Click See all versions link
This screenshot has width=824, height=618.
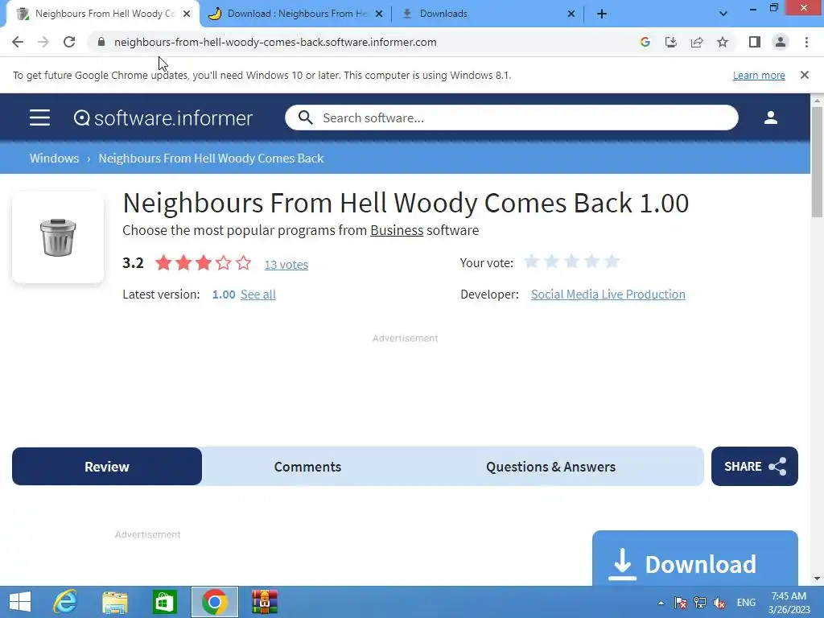pyautogui.click(x=258, y=295)
